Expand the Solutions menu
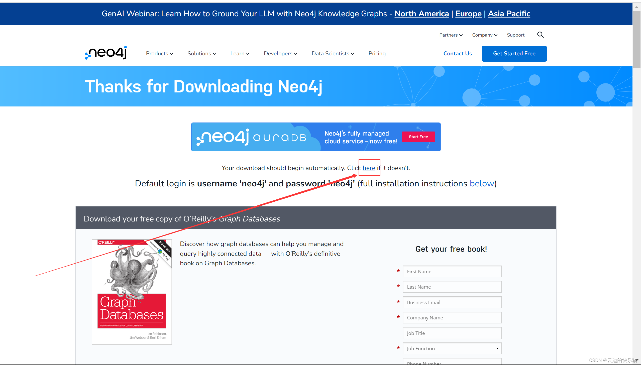The height and width of the screenshot is (365, 641). tap(201, 54)
